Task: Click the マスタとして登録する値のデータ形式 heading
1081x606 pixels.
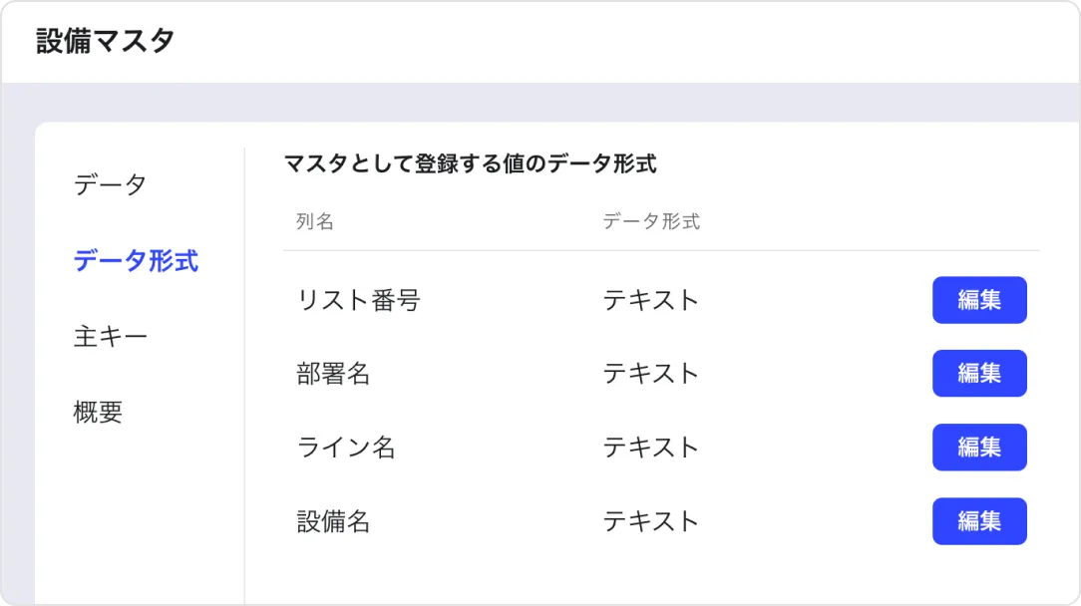Action: pos(470,164)
